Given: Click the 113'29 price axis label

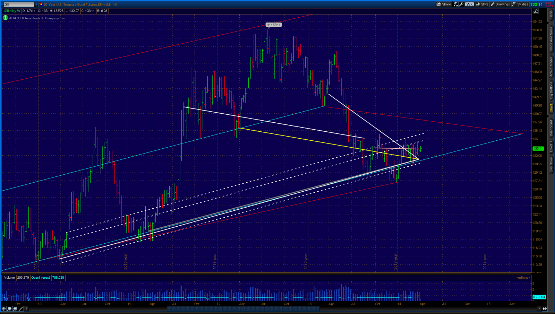Looking at the screenshot, I should coord(537,265).
